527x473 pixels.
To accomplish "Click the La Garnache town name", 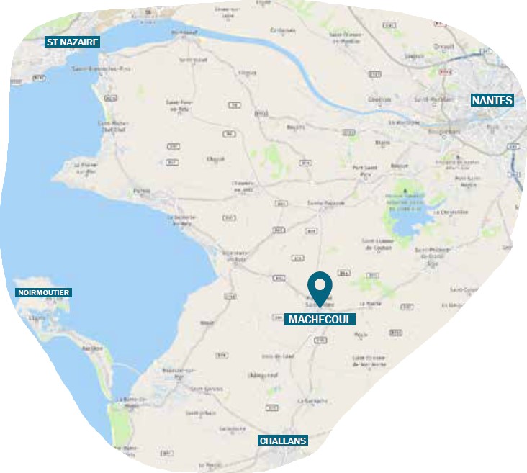I will (x=312, y=401).
